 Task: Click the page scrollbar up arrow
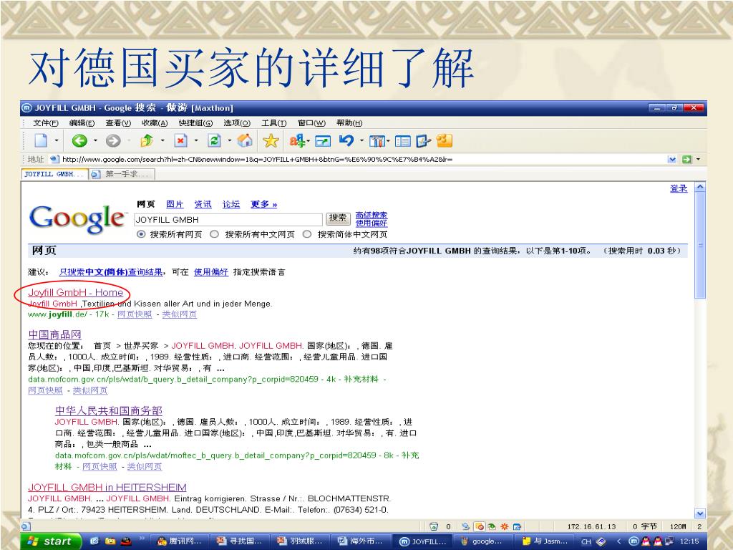tap(700, 188)
